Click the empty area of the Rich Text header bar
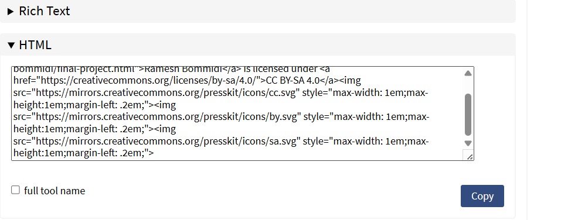Image resolution: width=561 pixels, height=220 pixels. 286,11
